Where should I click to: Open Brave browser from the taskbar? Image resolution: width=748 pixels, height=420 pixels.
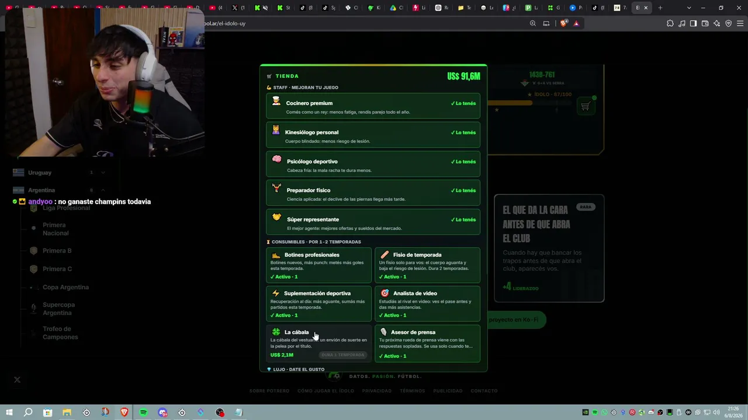124,412
